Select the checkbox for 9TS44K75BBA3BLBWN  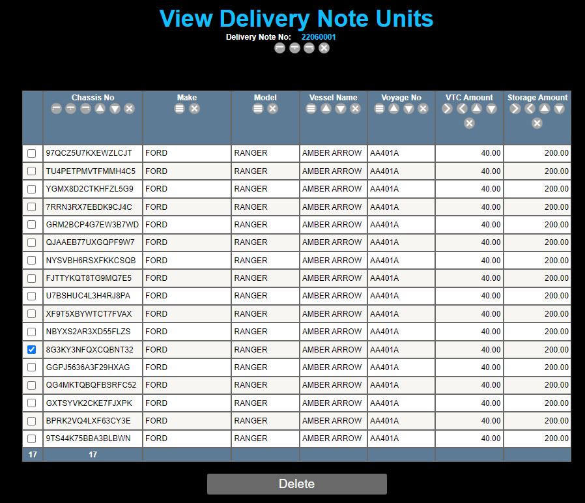pos(32,438)
